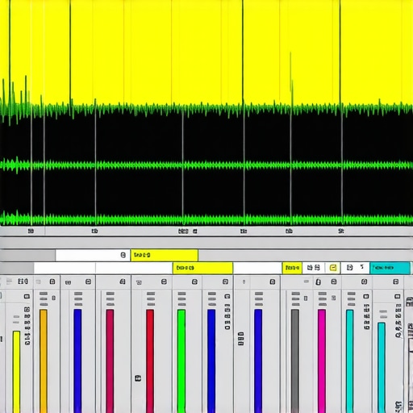The height and width of the screenshot is (413, 413).
Task: Click the green channel fader
Action: [x=181, y=361]
